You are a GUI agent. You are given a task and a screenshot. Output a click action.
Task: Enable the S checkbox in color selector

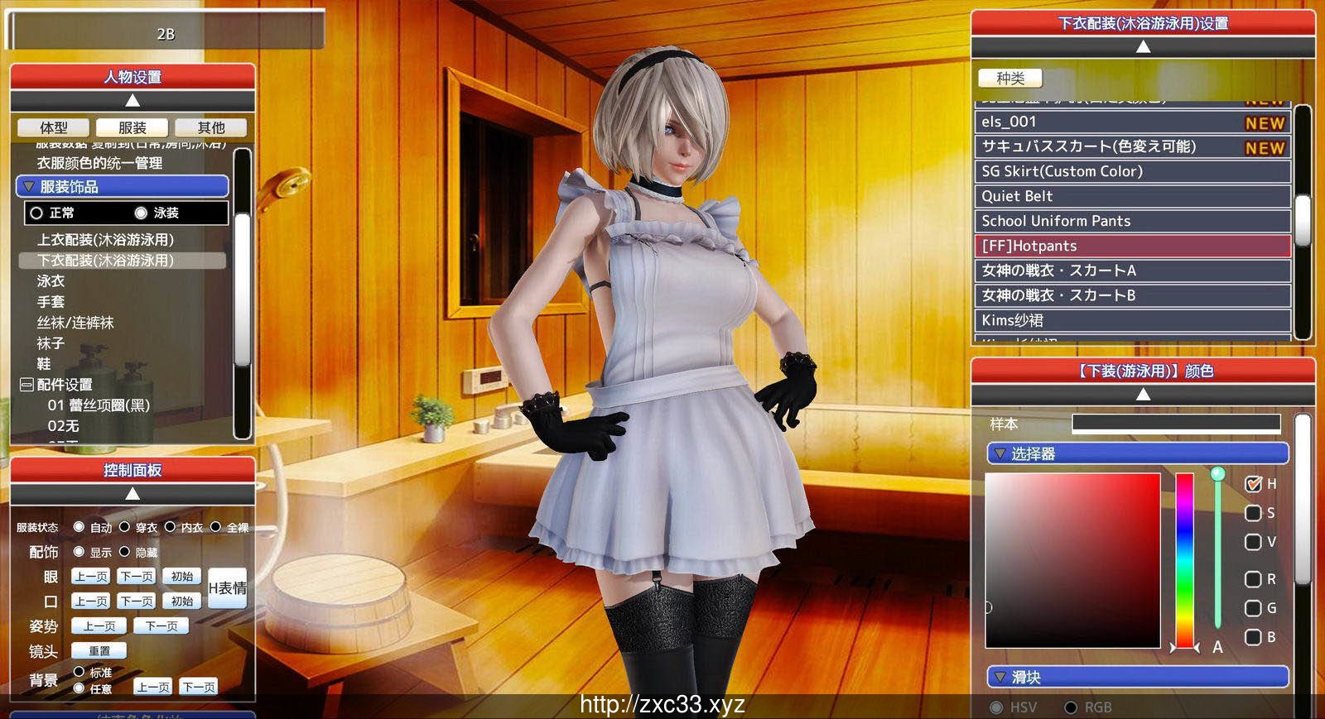[1253, 513]
